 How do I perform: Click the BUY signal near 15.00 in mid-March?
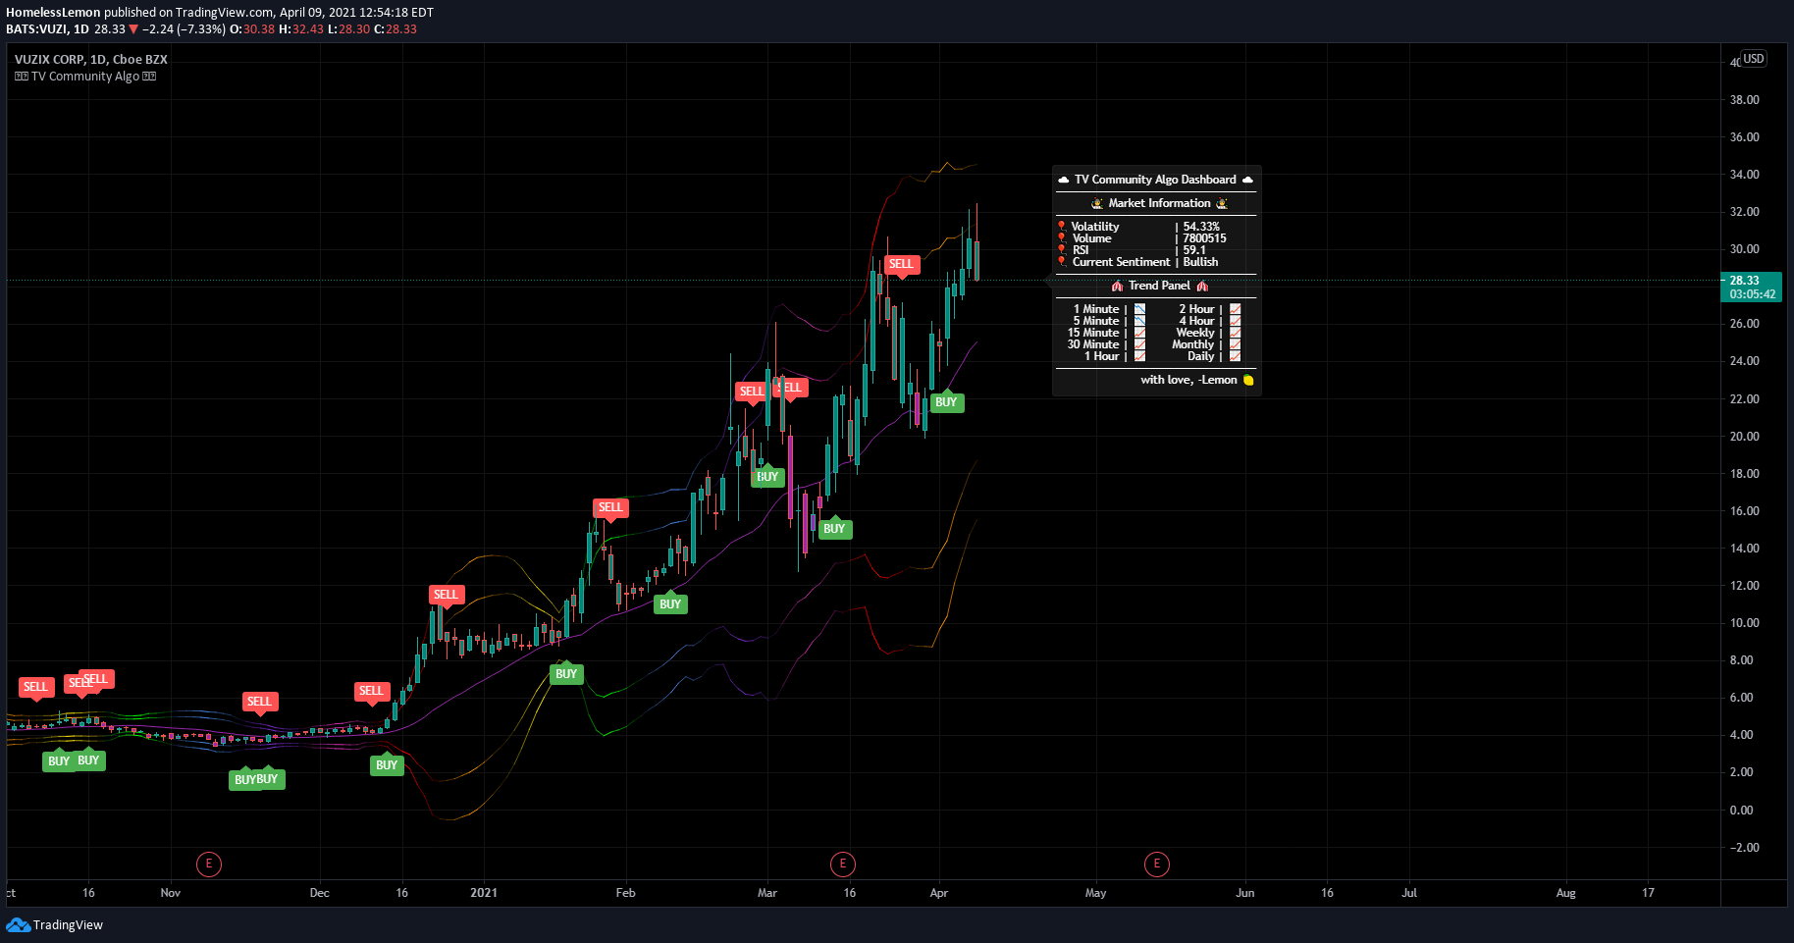[834, 529]
